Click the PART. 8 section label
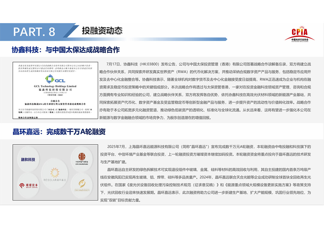Viewport: 324px width, 228px height. pos(34,31)
